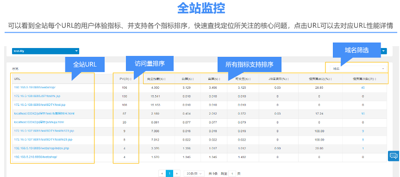Select page 1 in pagination
The width and height of the screenshot is (400, 177).
(169, 174)
